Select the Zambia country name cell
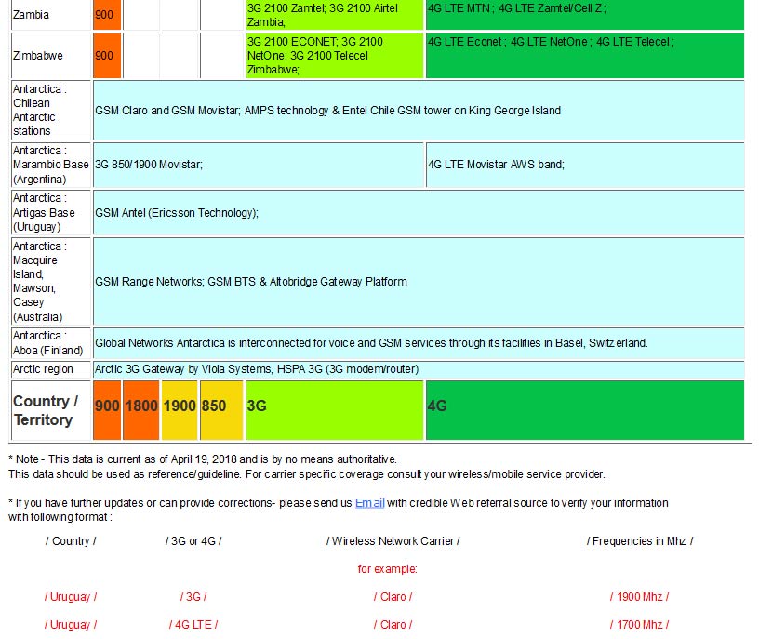 point(51,15)
